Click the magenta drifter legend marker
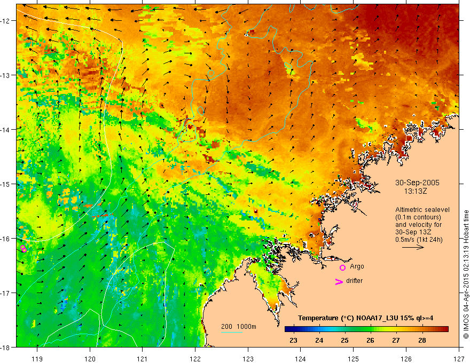This screenshot has height=363, width=470. point(339,281)
